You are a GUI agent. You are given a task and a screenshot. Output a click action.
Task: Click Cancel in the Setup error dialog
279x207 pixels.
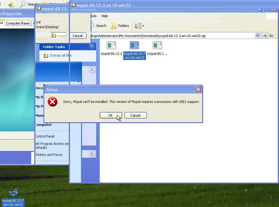pyautogui.click(x=136, y=115)
